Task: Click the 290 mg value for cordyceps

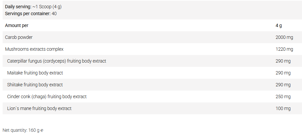Action: tap(283, 61)
